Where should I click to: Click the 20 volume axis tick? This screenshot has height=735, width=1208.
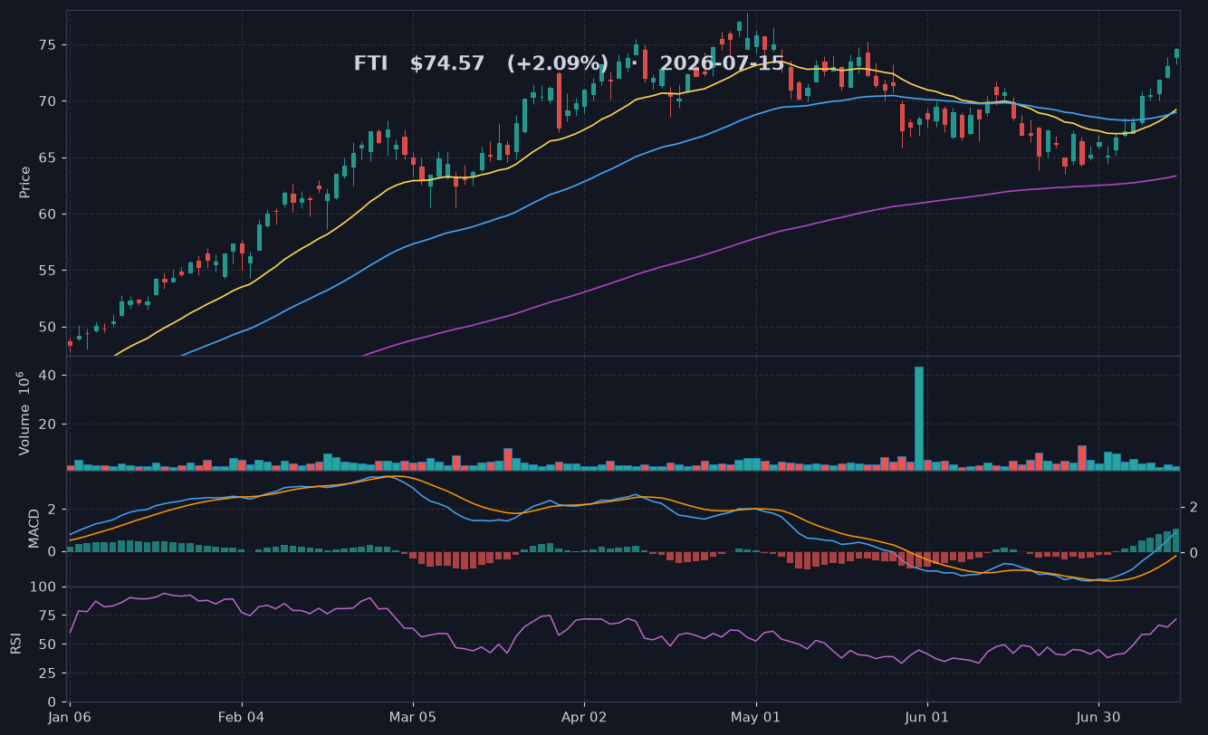[x=49, y=425]
